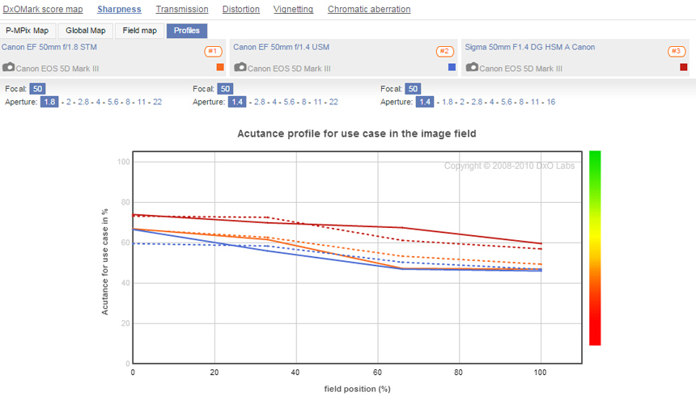Click the green-to-red acutance color scale bar
696x409 pixels.
click(x=595, y=247)
